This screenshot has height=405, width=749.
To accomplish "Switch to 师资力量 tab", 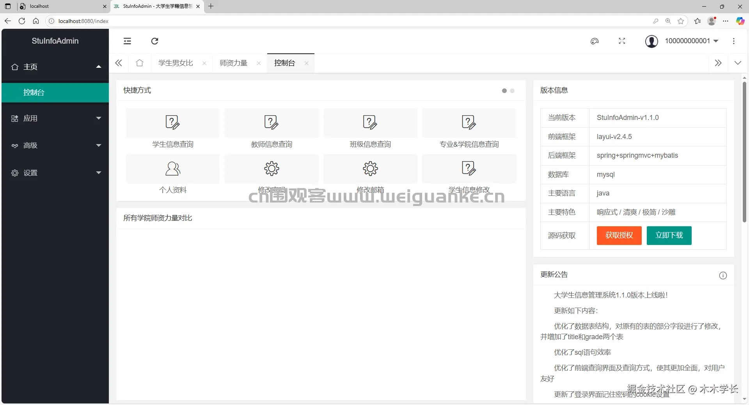I will point(233,63).
